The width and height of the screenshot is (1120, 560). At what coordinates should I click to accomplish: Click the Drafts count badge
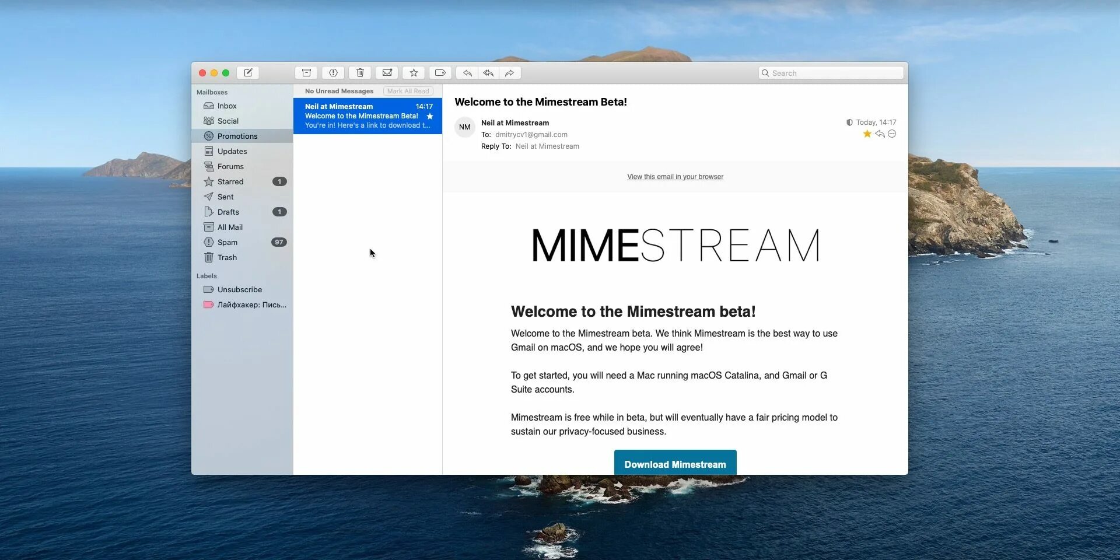point(279,212)
